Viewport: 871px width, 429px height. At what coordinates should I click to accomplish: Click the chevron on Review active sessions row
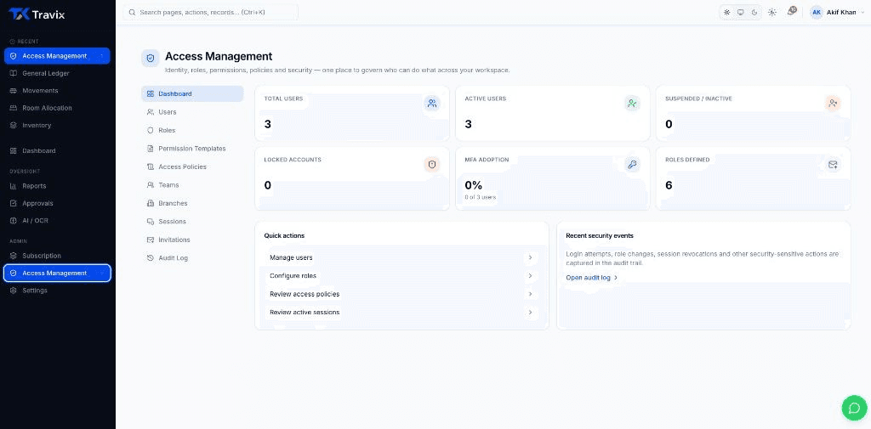[531, 313]
